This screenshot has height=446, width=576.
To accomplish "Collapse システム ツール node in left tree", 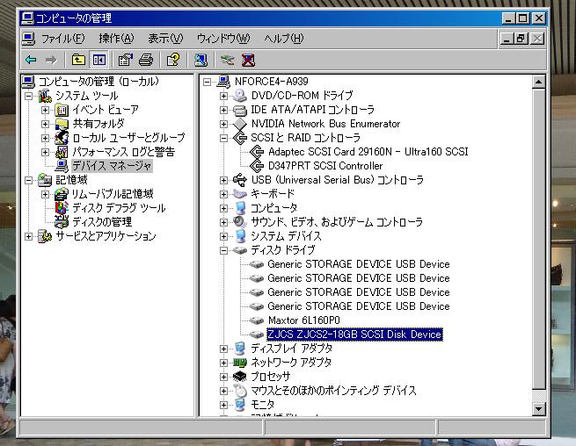I will tap(28, 96).
